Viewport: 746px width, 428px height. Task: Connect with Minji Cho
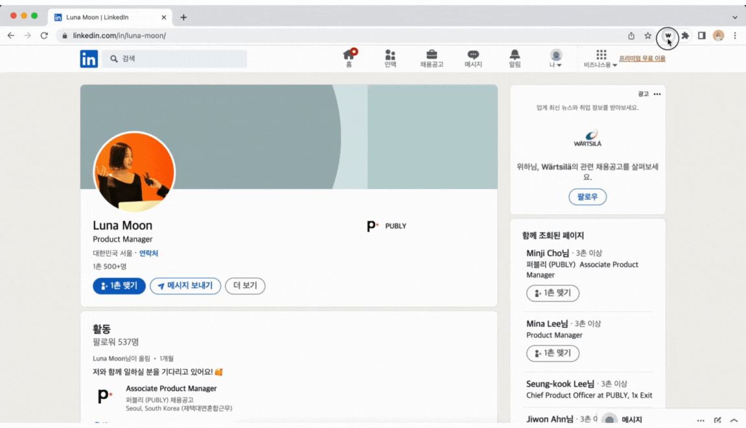553,293
